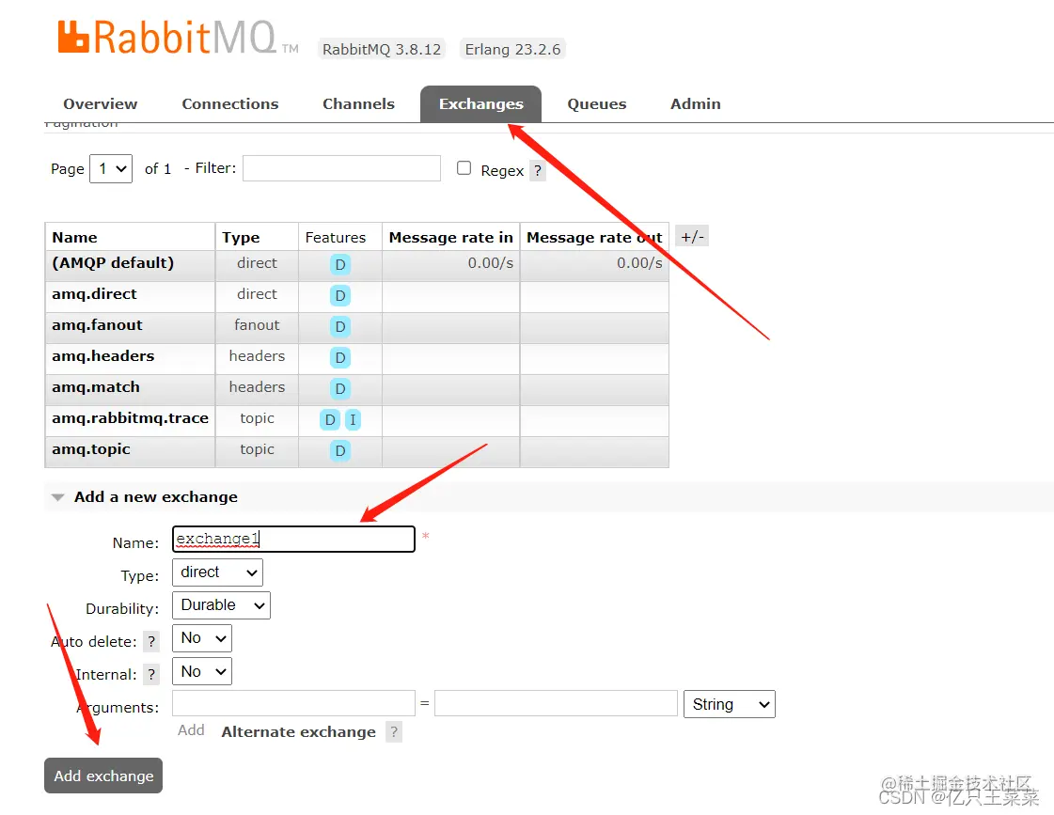1054x815 pixels.
Task: Open the Auto delete dropdown
Action: [x=201, y=638]
